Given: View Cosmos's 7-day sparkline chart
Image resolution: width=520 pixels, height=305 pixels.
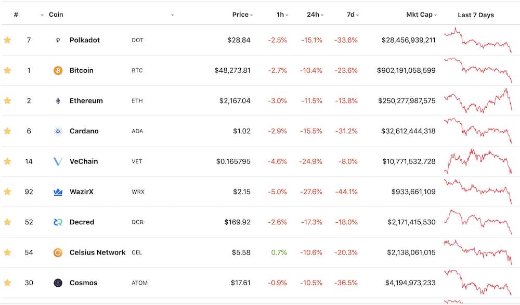Looking at the screenshot, I should point(478,283).
